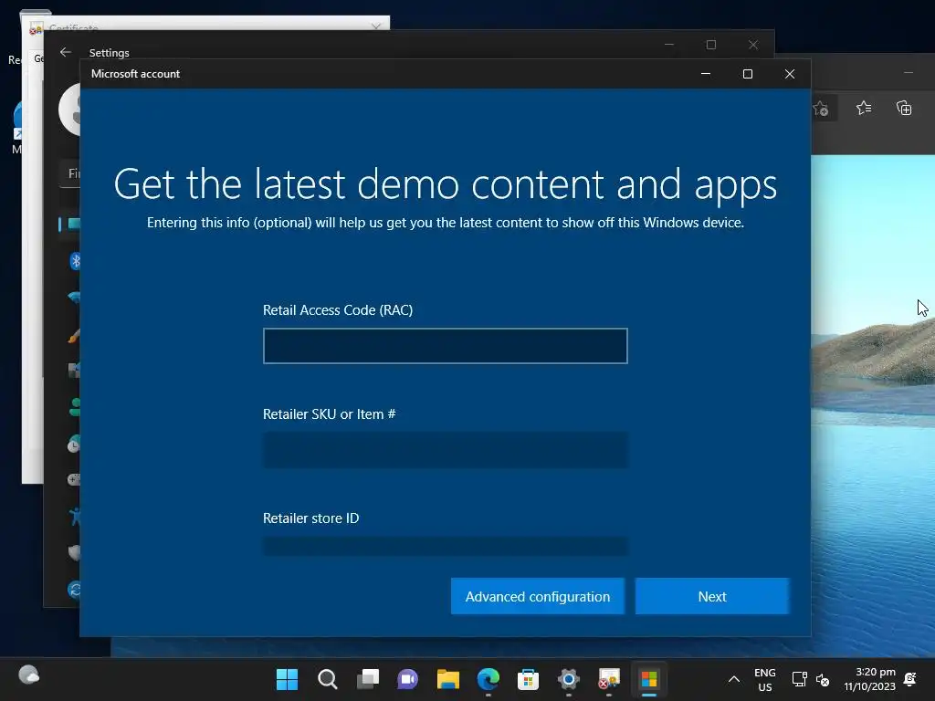Open Network wifi icon in Settings sidebar
The height and width of the screenshot is (701, 935).
pyautogui.click(x=74, y=298)
